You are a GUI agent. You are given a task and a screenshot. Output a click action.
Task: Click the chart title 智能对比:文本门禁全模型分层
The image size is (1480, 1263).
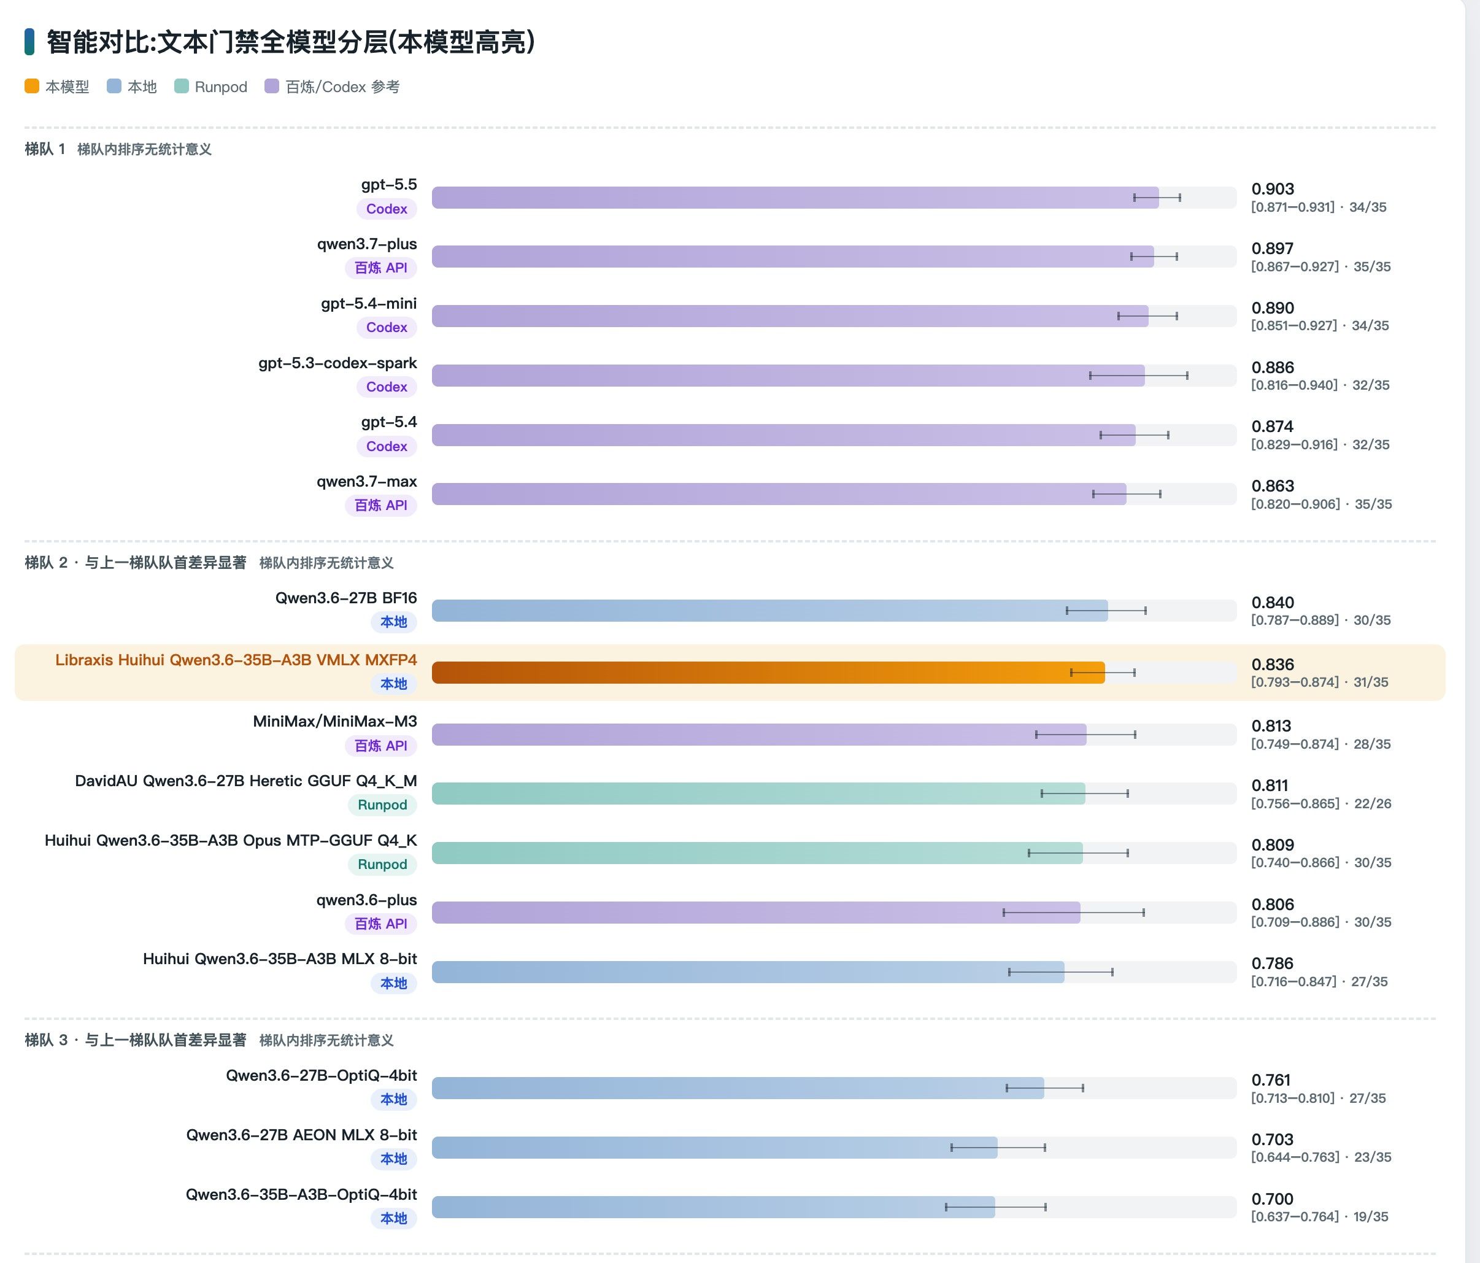[291, 42]
